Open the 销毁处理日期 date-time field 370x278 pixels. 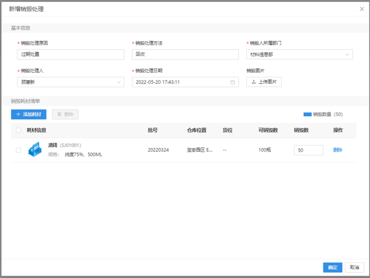pos(185,82)
